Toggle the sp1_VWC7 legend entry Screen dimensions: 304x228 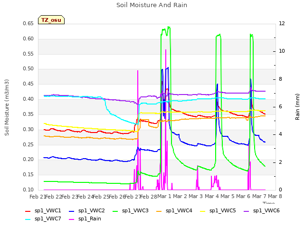pyautogui.click(x=43, y=219)
